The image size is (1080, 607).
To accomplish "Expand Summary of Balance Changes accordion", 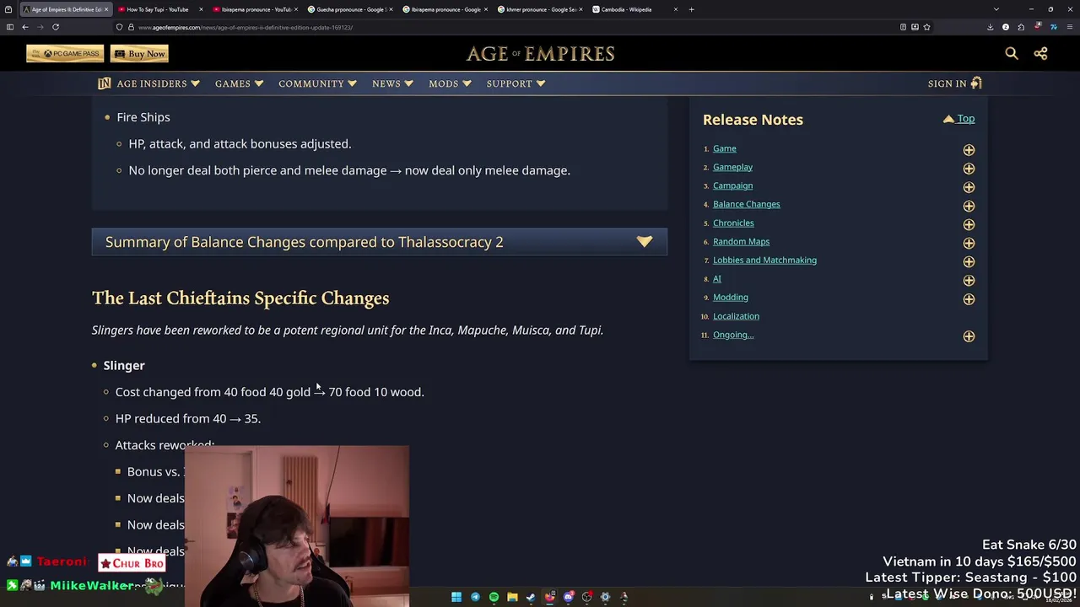I will [x=380, y=242].
